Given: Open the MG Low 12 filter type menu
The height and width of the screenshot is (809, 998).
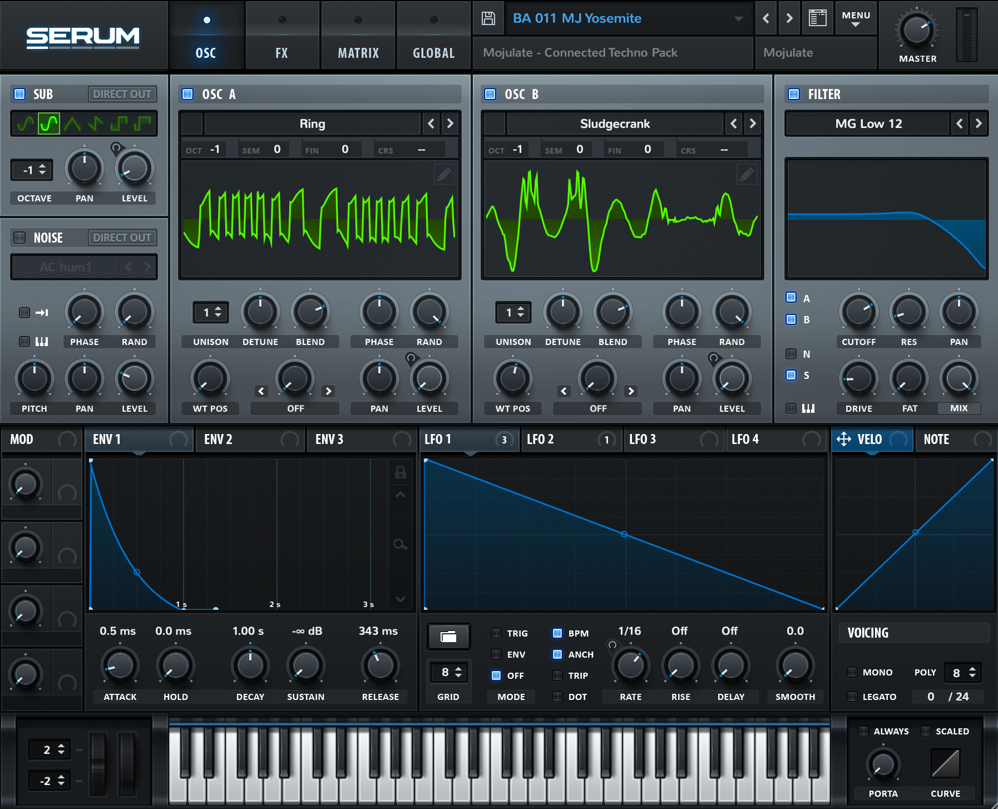Looking at the screenshot, I should click(x=868, y=124).
